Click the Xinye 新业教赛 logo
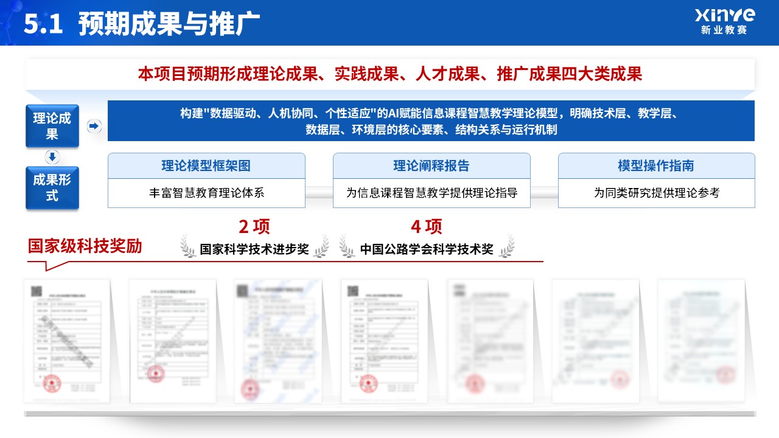Image resolution: width=779 pixels, height=438 pixels. click(724, 22)
